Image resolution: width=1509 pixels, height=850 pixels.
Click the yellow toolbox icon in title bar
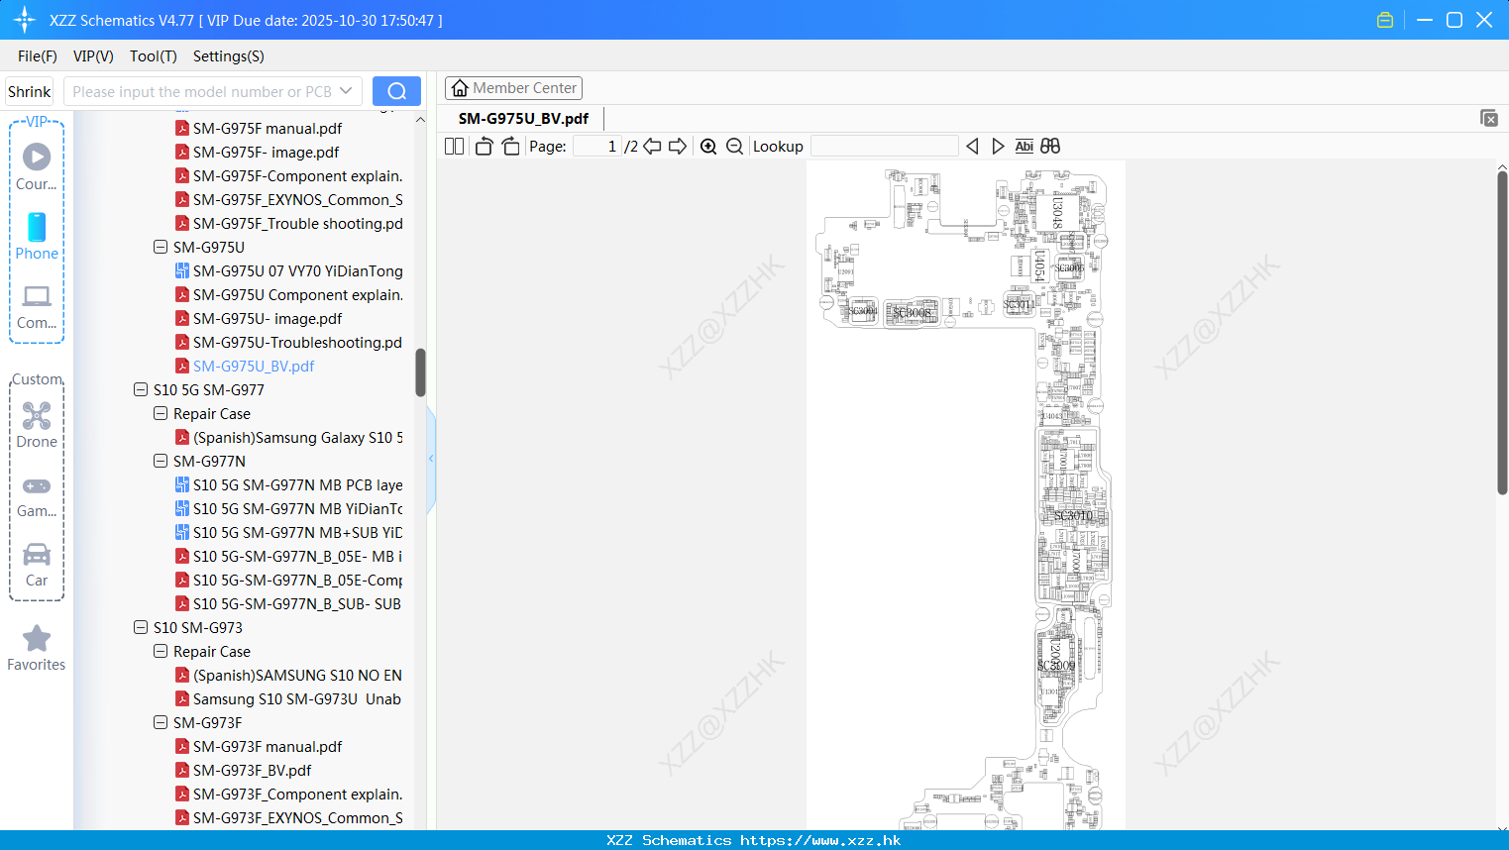click(x=1385, y=20)
